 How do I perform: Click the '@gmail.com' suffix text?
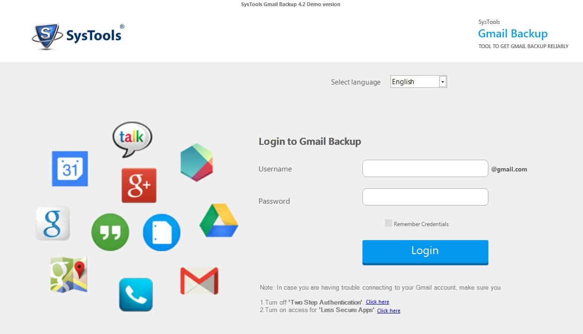pos(509,170)
